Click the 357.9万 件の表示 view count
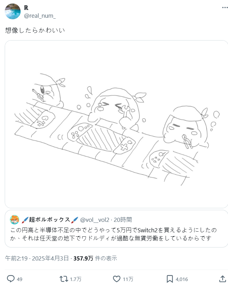228x288 pixels. tap(95, 258)
